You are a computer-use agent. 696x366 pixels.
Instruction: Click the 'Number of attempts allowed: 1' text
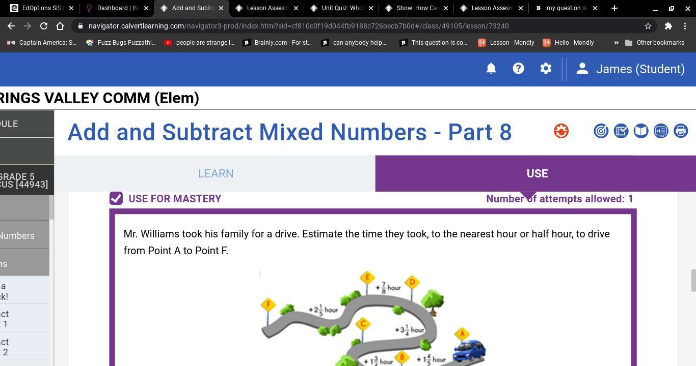pos(559,199)
